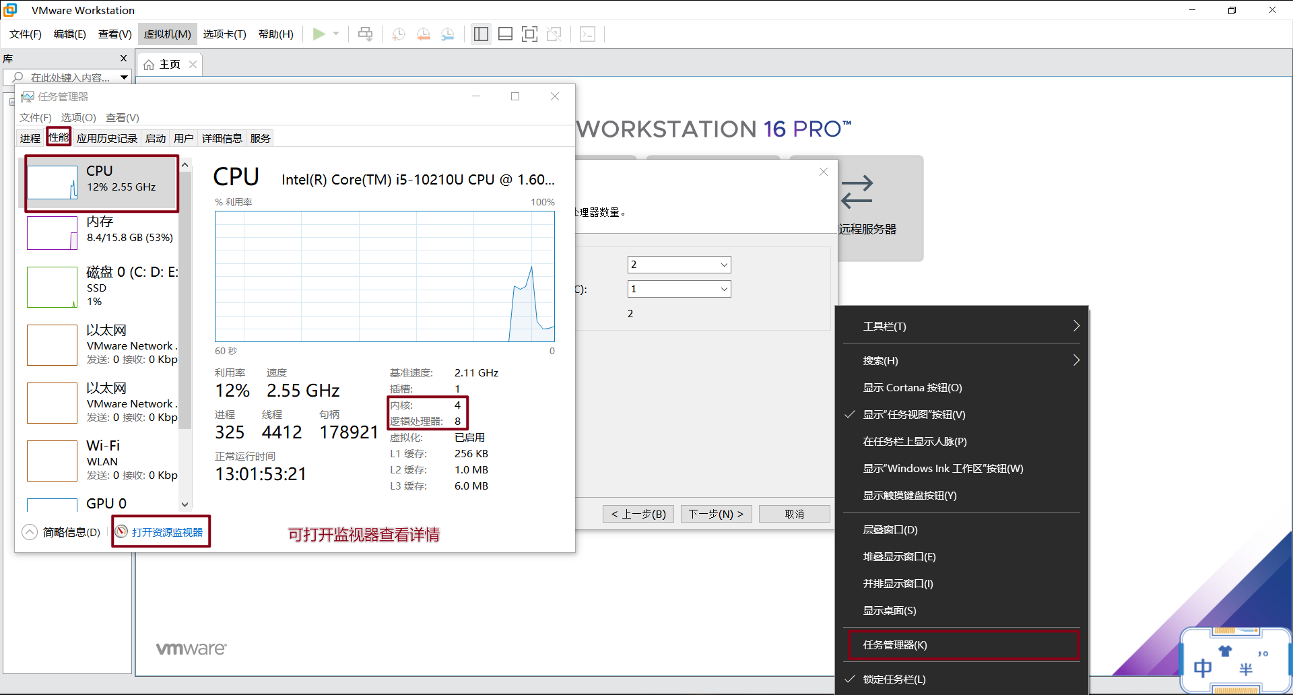Switch to the 服务 tab

click(x=260, y=138)
